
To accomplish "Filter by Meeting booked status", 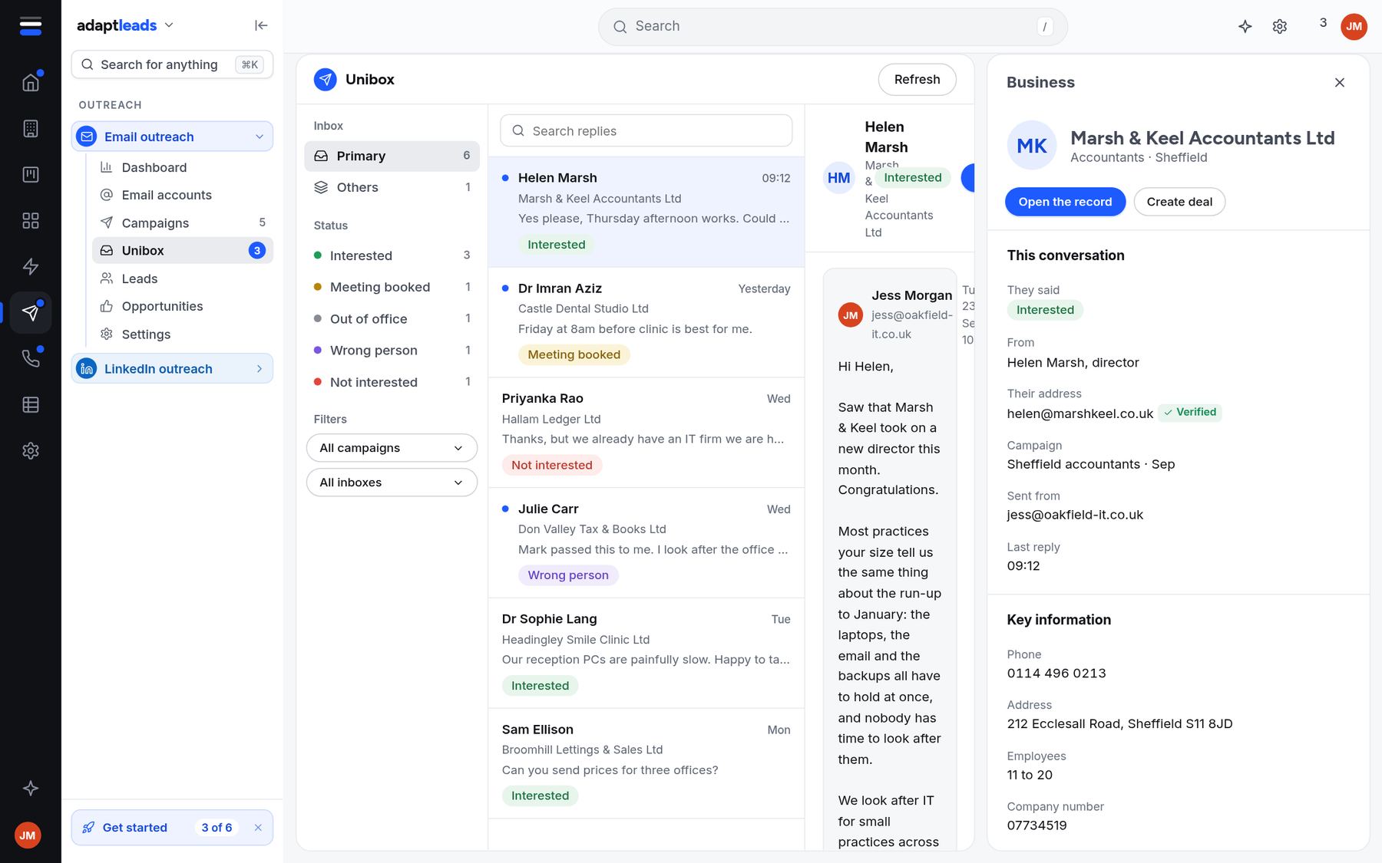I will (x=392, y=287).
